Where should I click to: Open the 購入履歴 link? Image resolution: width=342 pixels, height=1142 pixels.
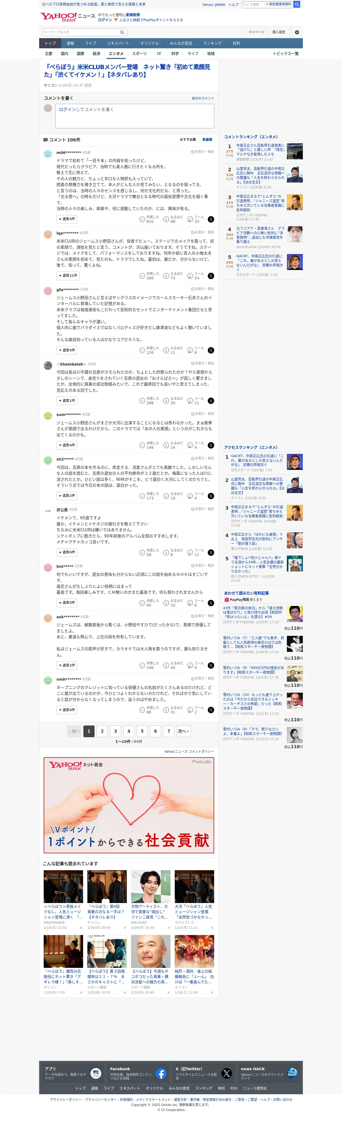pyautogui.click(x=279, y=32)
